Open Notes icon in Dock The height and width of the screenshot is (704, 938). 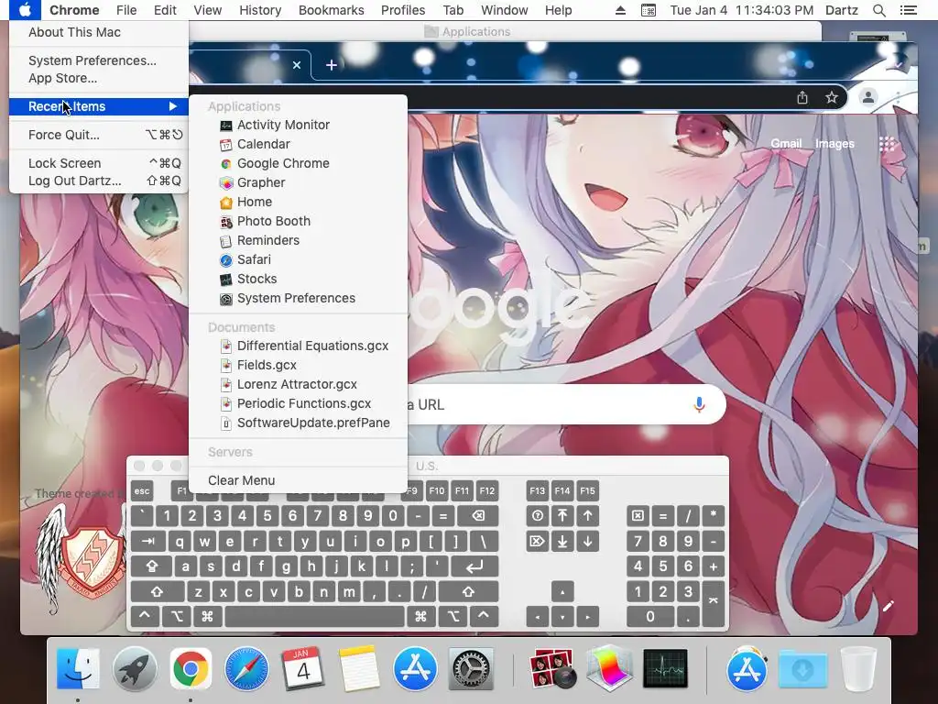tap(358, 668)
